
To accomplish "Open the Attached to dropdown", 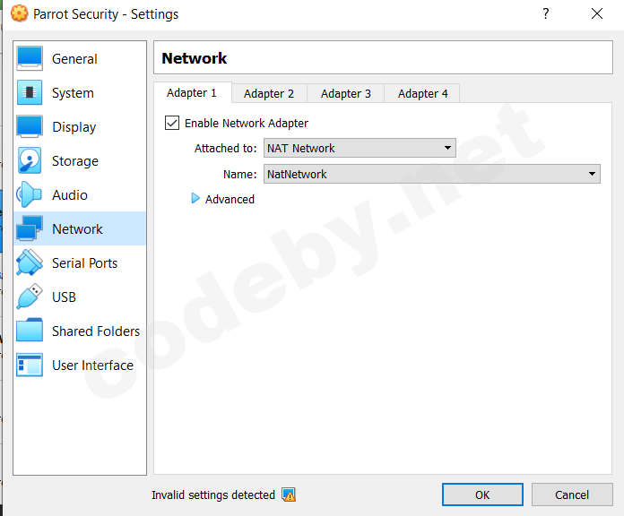I will (x=360, y=148).
